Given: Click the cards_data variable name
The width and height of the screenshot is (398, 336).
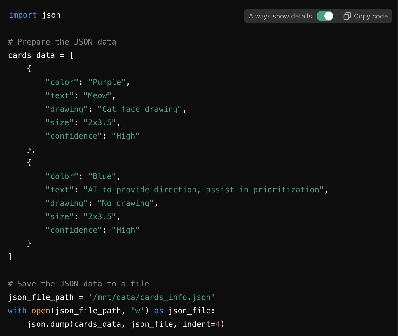Looking at the screenshot, I should [x=31, y=55].
